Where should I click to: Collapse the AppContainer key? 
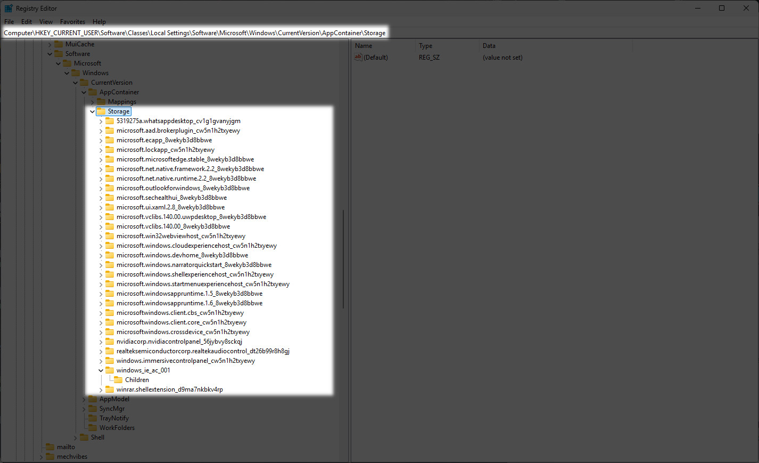tap(84, 92)
